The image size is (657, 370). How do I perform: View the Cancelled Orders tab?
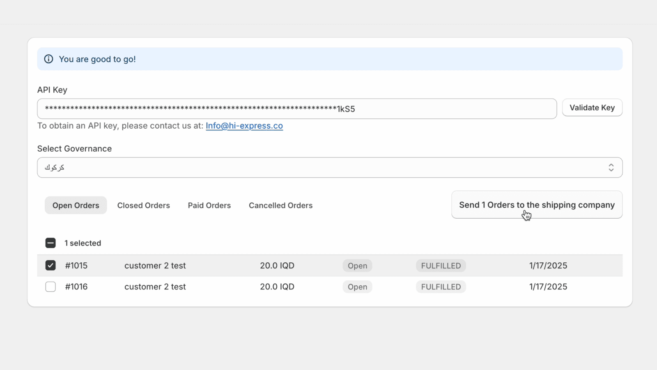[280, 205]
